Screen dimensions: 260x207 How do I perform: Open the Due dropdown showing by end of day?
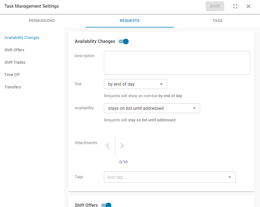coord(135,84)
